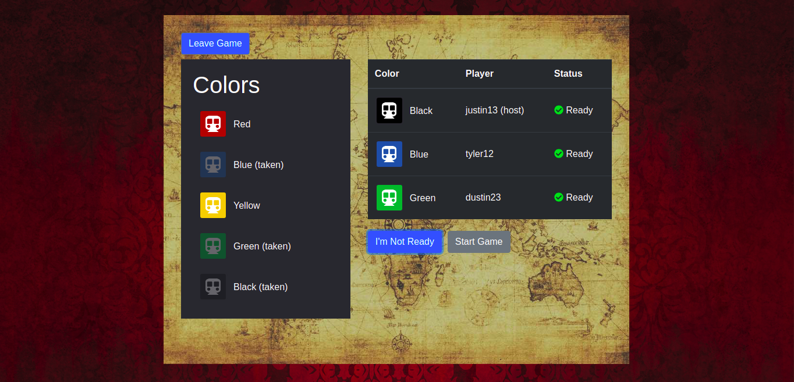Select the red train icon

coord(212,124)
